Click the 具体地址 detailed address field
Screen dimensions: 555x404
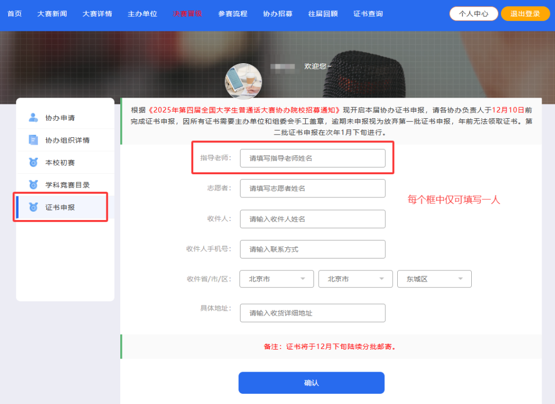312,313
